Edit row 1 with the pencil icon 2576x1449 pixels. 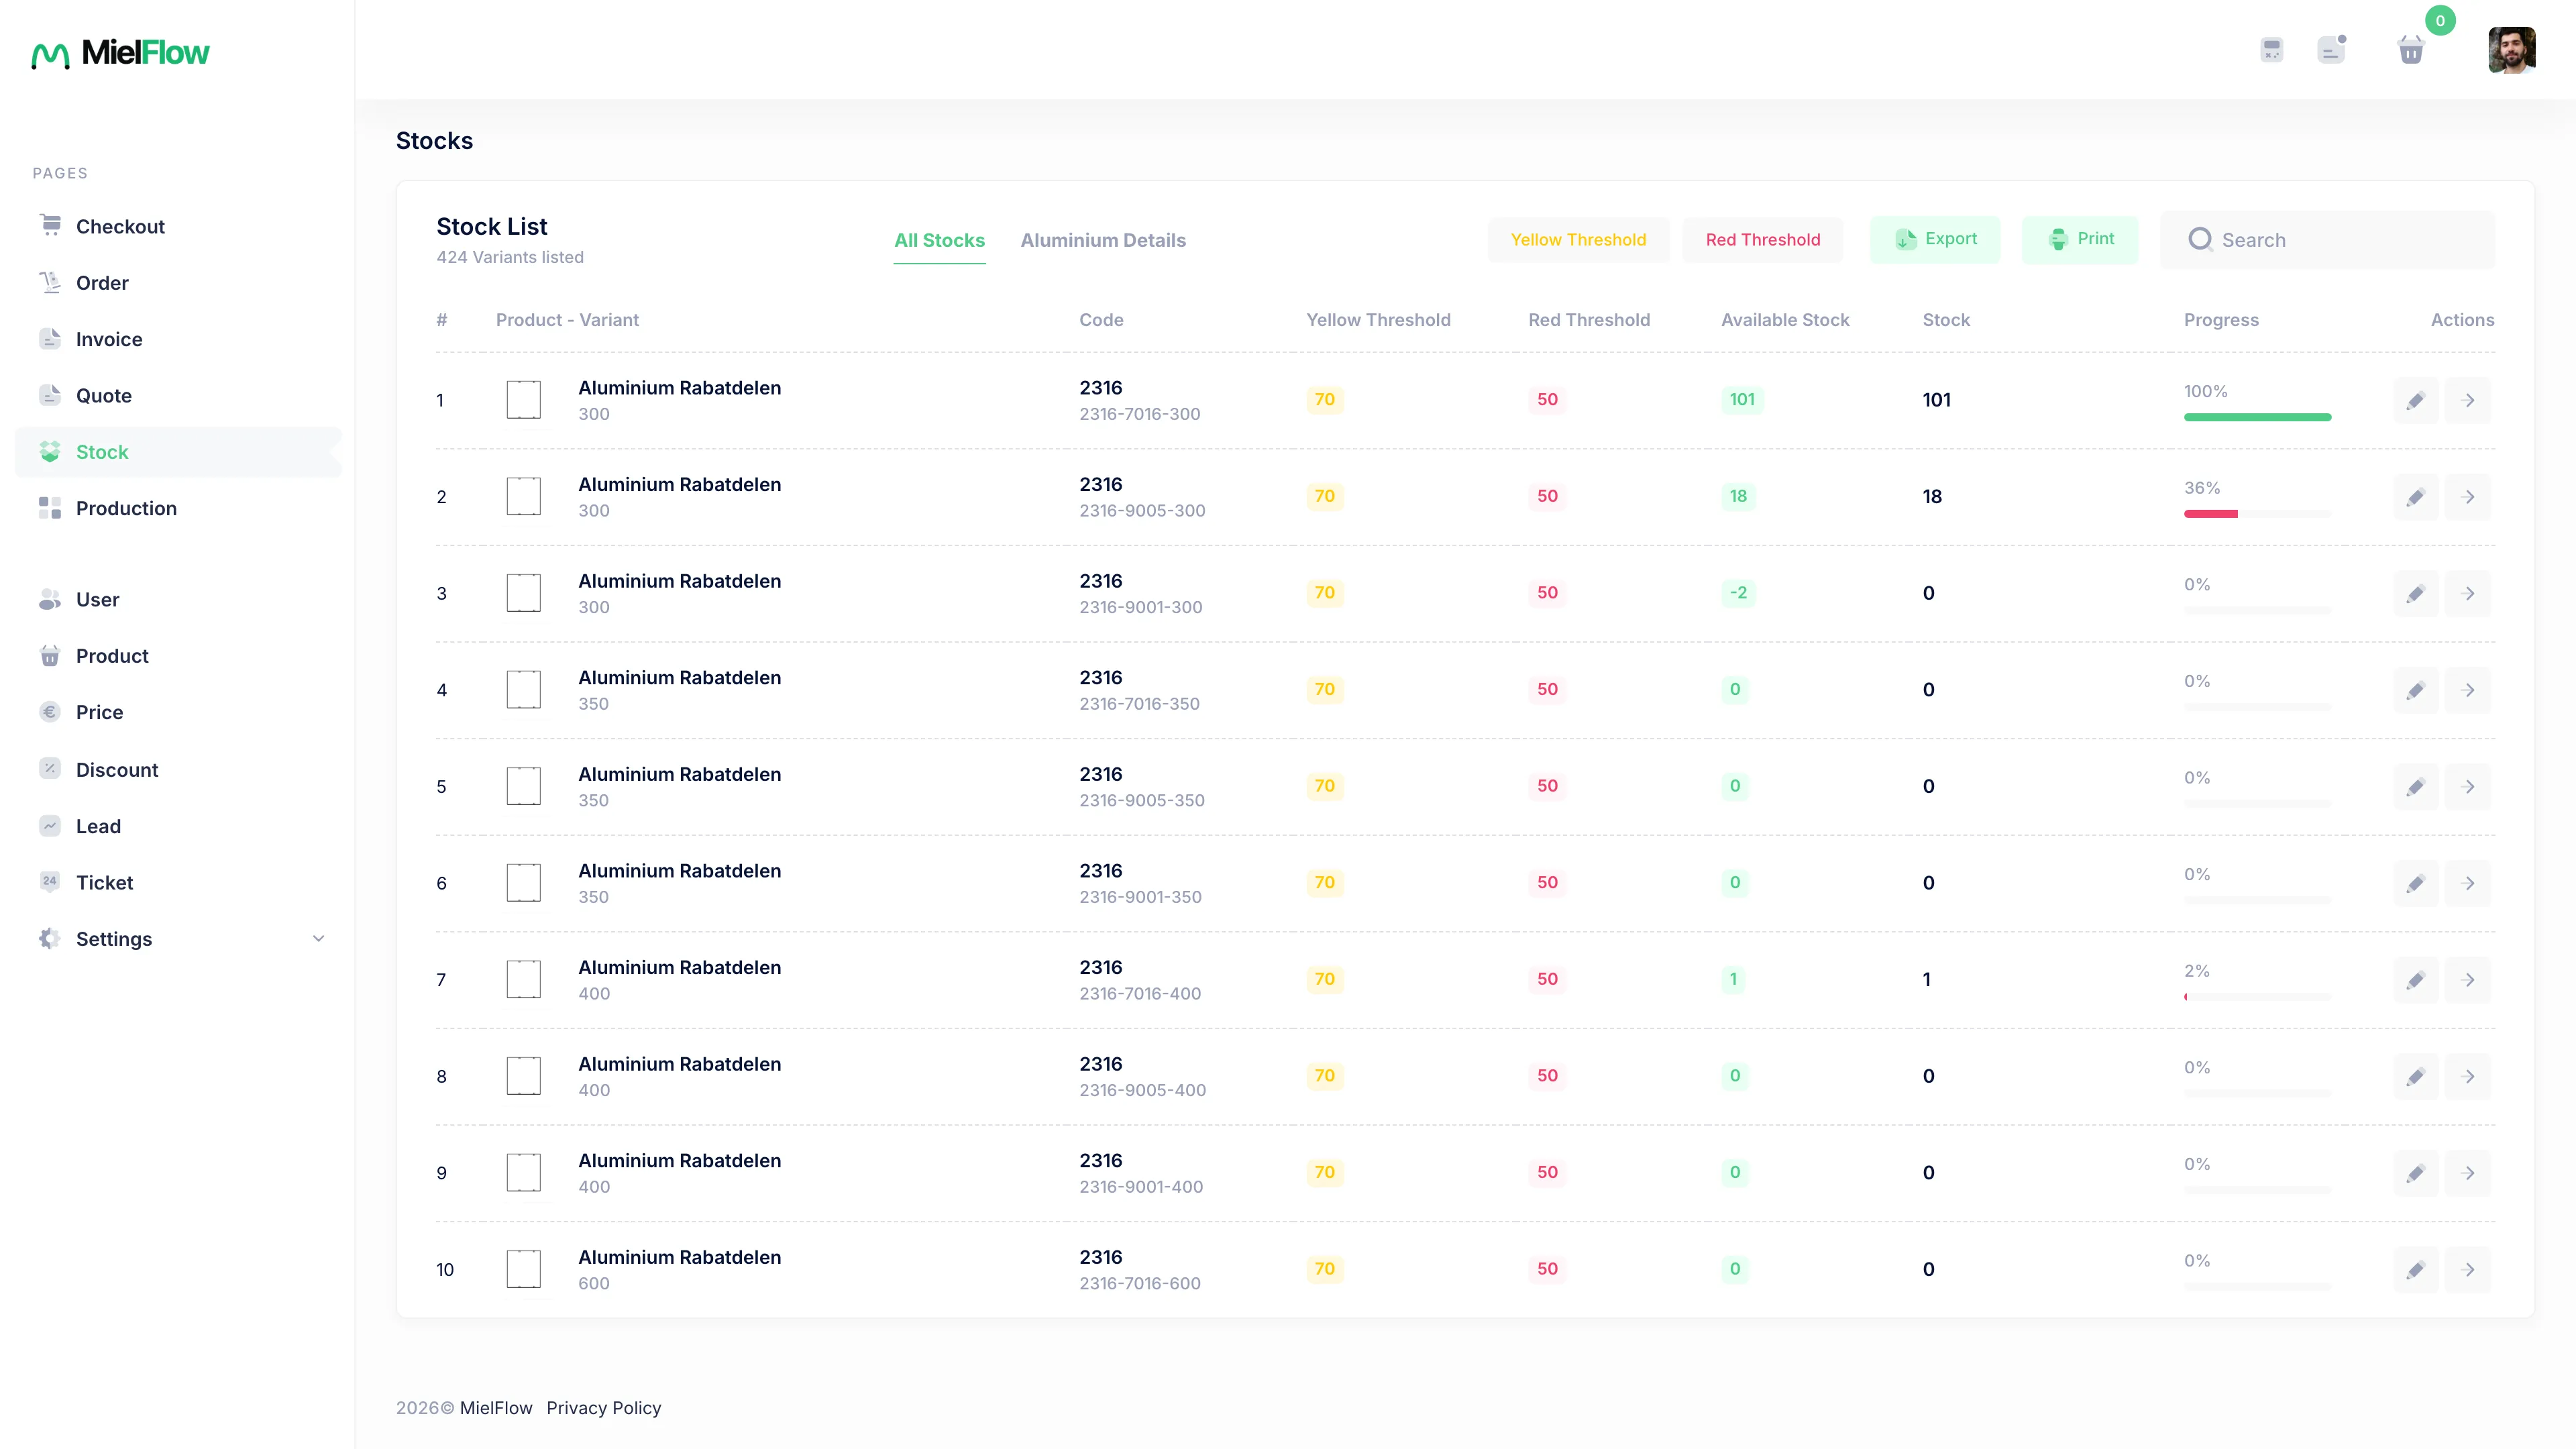pos(2415,400)
